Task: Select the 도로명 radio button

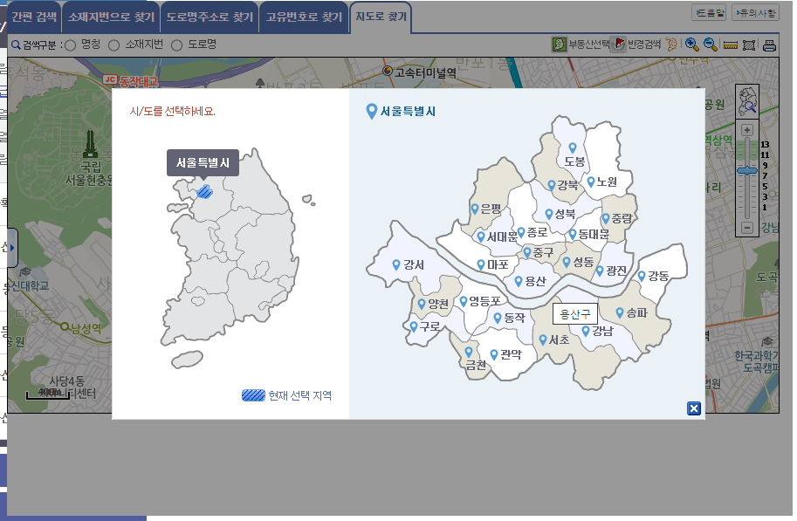Action: (176, 45)
